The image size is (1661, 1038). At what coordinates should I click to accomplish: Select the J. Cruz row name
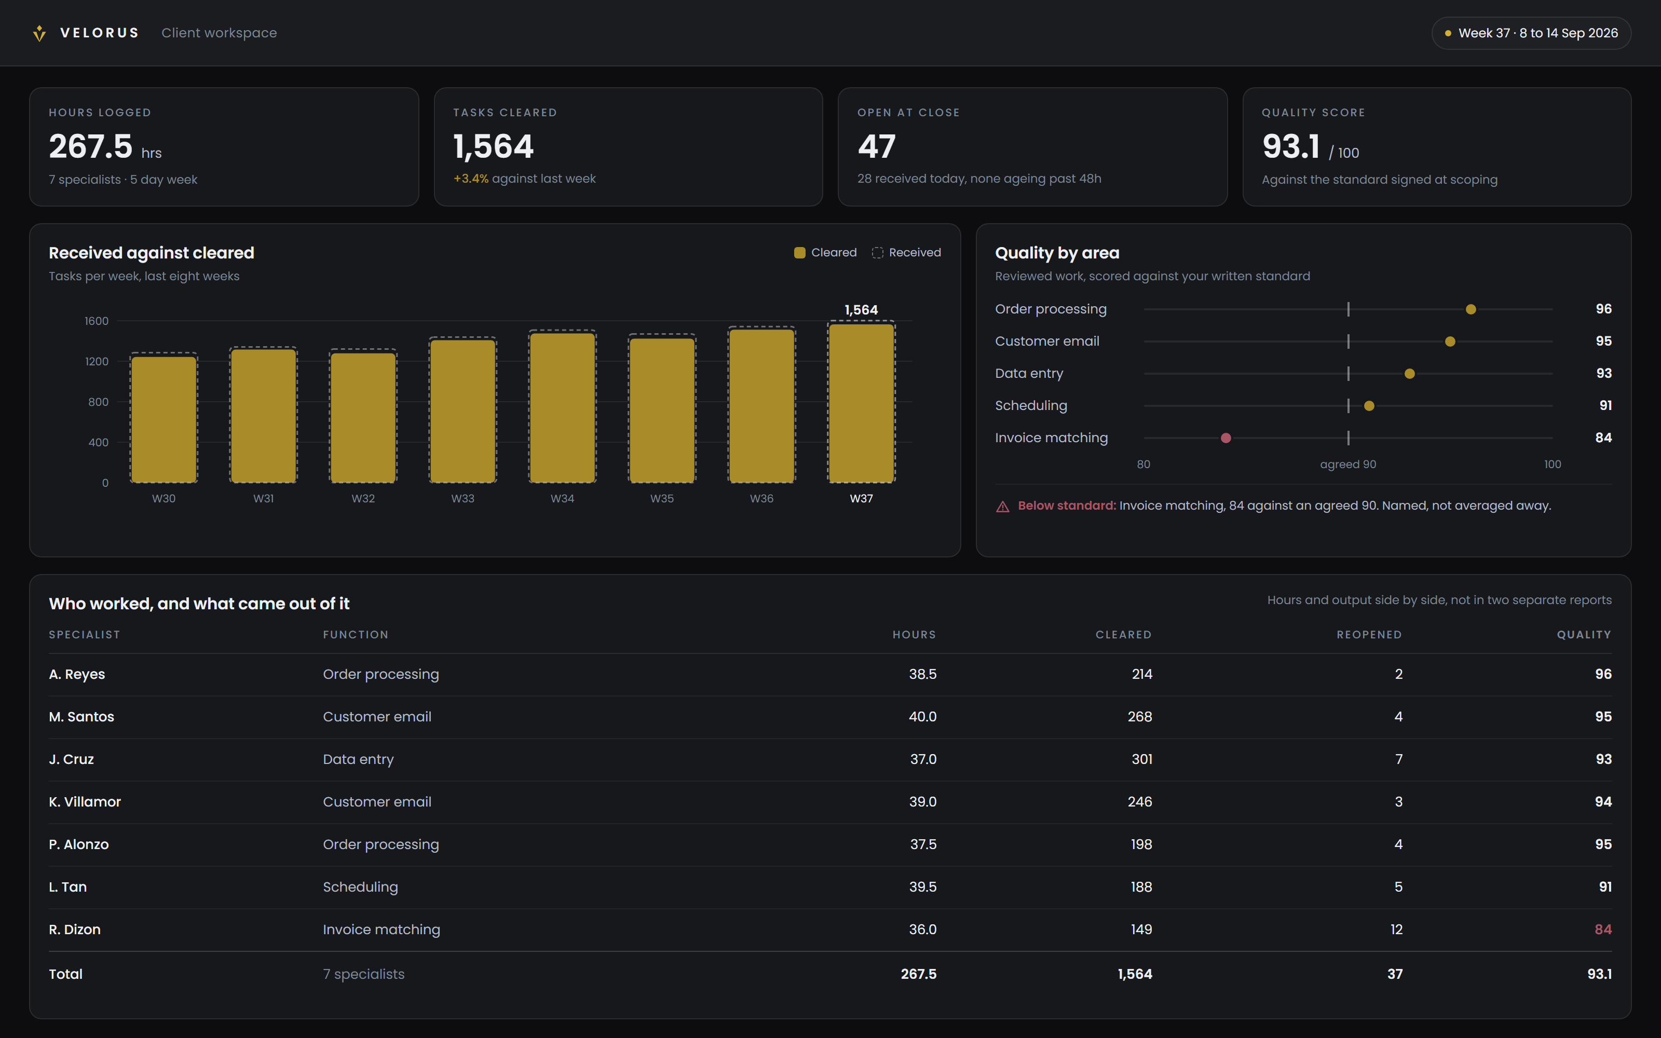[72, 759]
